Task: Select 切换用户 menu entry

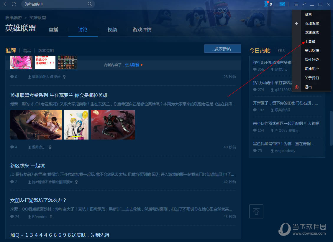Action: pos(311,69)
